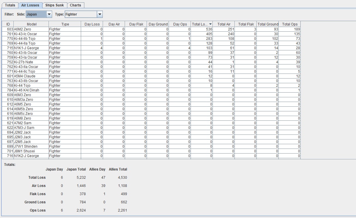Viewport: 356px width, 218px height.
Task: Select the J2M2 Jack model cell
Action: coord(31,132)
